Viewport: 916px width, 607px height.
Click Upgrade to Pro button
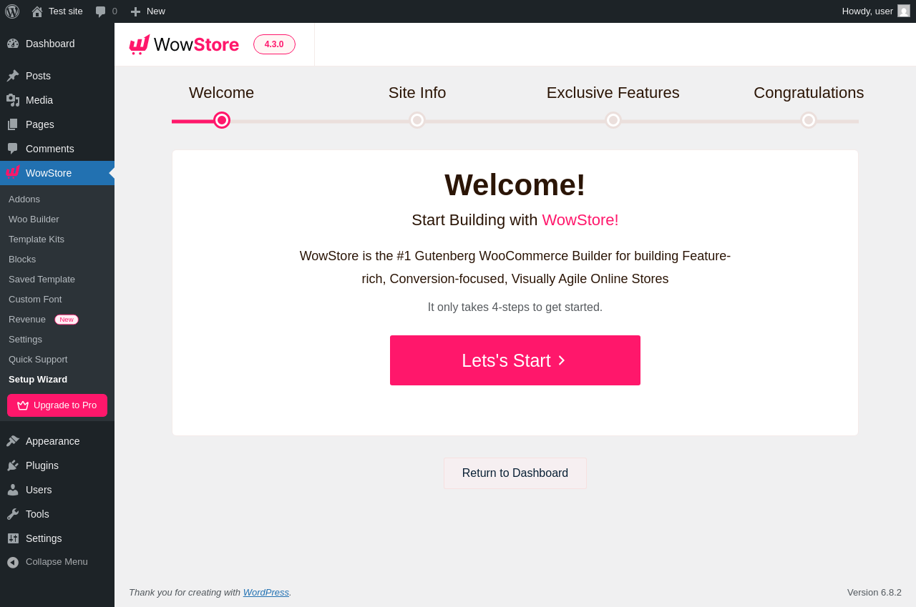tap(57, 405)
